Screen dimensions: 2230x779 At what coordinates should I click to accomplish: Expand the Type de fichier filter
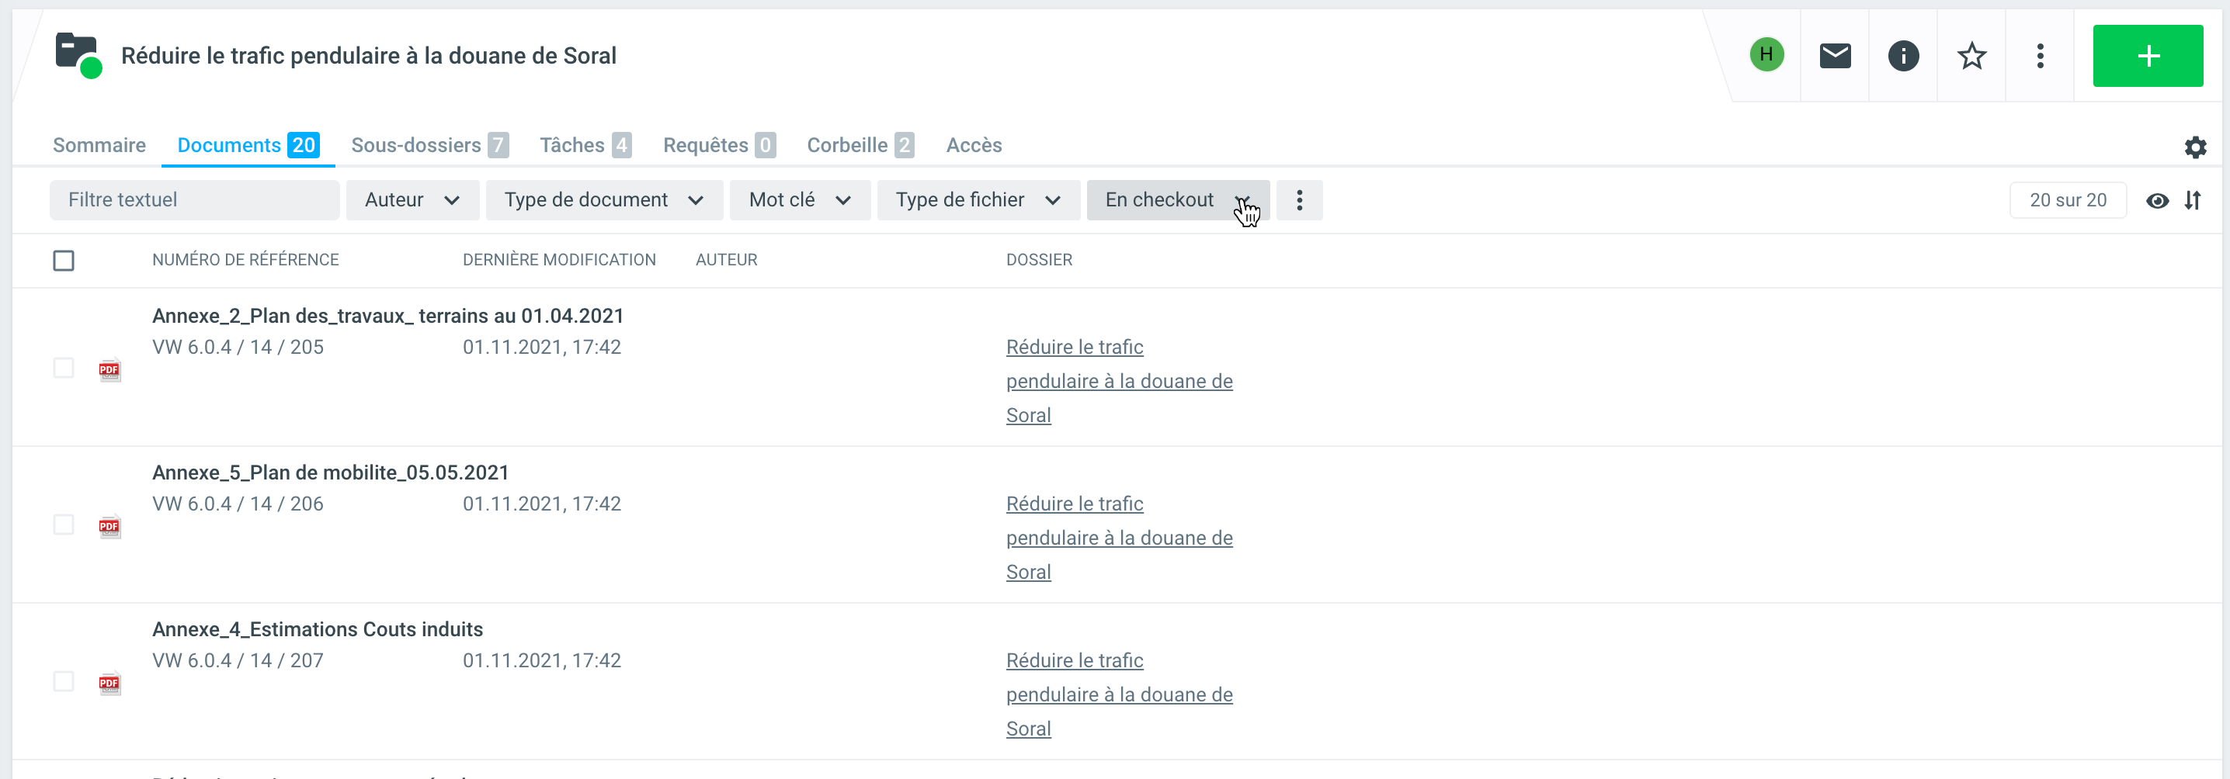978,201
